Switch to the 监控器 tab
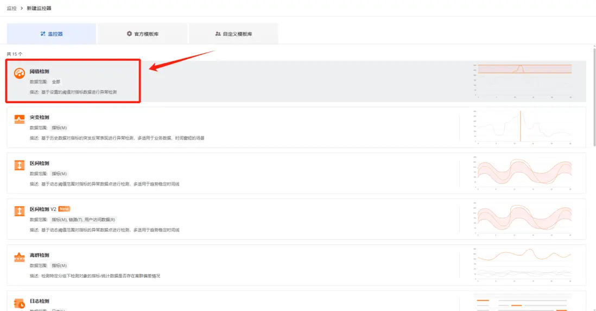This screenshot has height=311, width=596. [52, 34]
